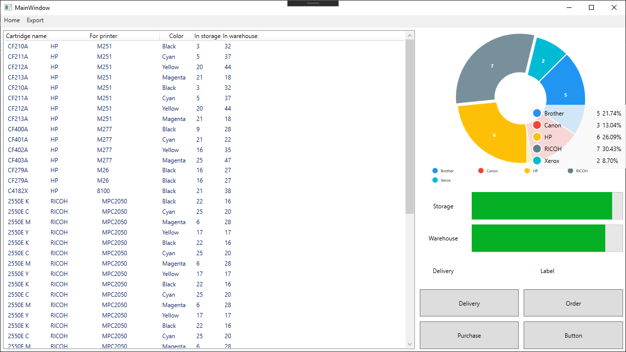Click the gray RICOH dot in chart legend

[x=571, y=171]
